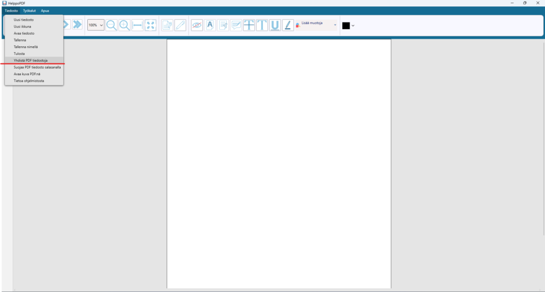Click the signature note icon

223,25
